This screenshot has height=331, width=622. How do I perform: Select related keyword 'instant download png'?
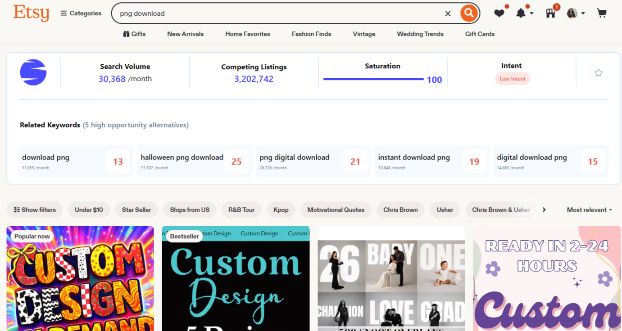(x=432, y=161)
